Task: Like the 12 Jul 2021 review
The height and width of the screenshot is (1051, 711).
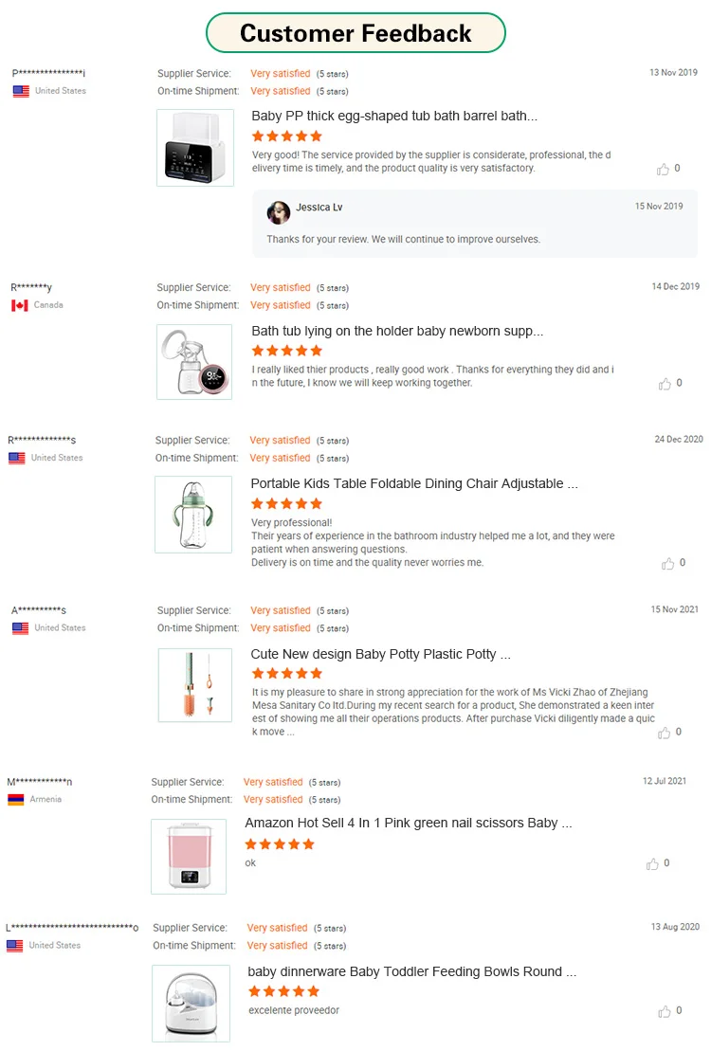Action: pyautogui.click(x=652, y=864)
